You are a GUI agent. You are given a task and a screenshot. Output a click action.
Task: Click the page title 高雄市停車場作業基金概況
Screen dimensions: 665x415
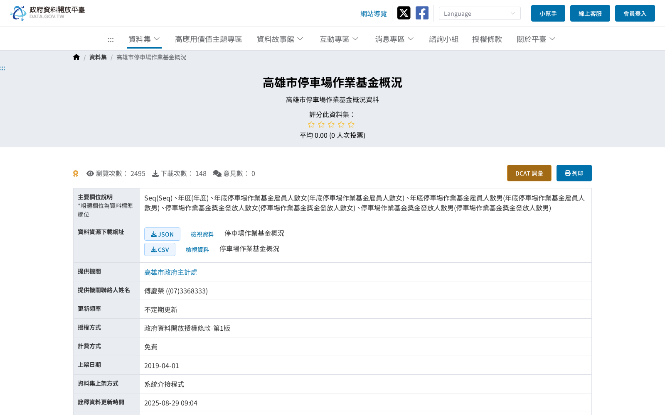(332, 83)
